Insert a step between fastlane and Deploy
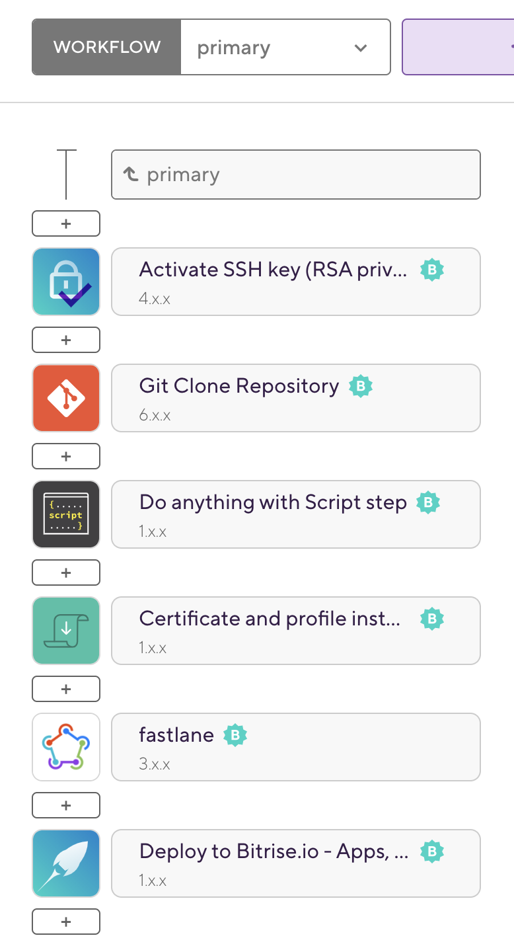514x948 pixels. 66,805
